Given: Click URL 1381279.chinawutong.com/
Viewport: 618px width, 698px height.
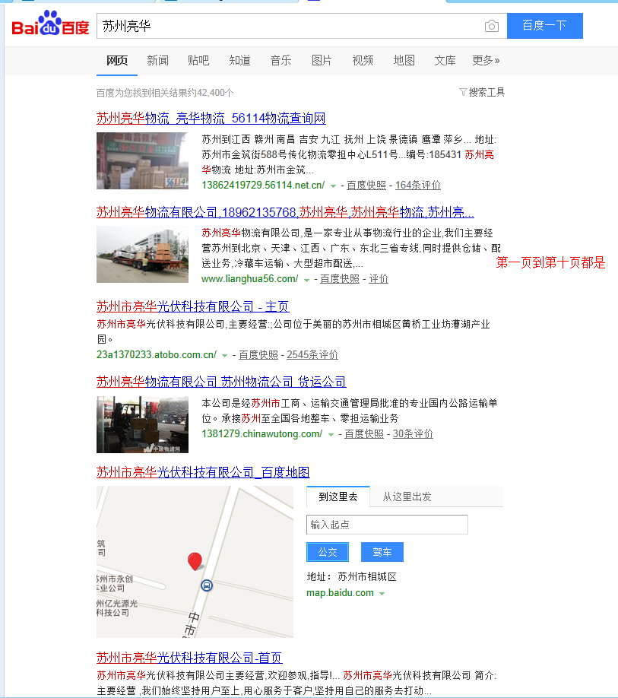Looking at the screenshot, I should (x=261, y=433).
